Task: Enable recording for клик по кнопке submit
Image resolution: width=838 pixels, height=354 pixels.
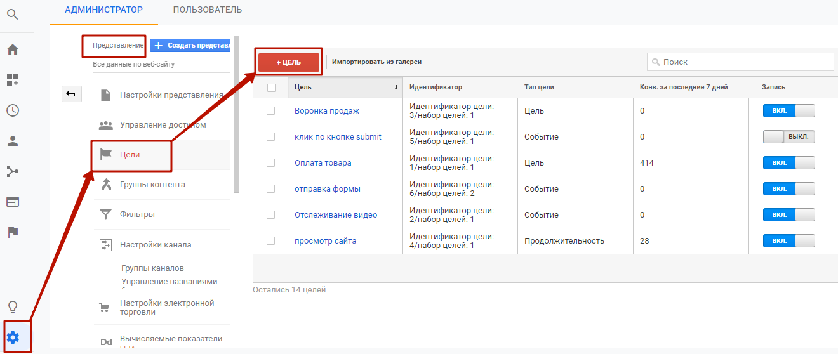Action: (788, 137)
